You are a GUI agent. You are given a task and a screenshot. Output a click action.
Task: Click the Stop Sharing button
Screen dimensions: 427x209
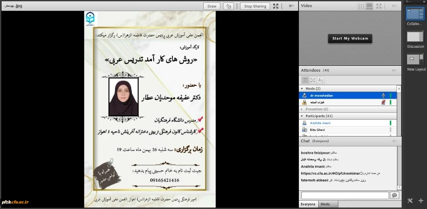pyautogui.click(x=255, y=6)
